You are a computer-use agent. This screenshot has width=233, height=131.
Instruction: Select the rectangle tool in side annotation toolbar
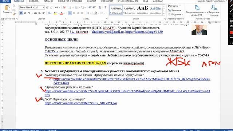(231, 16)
